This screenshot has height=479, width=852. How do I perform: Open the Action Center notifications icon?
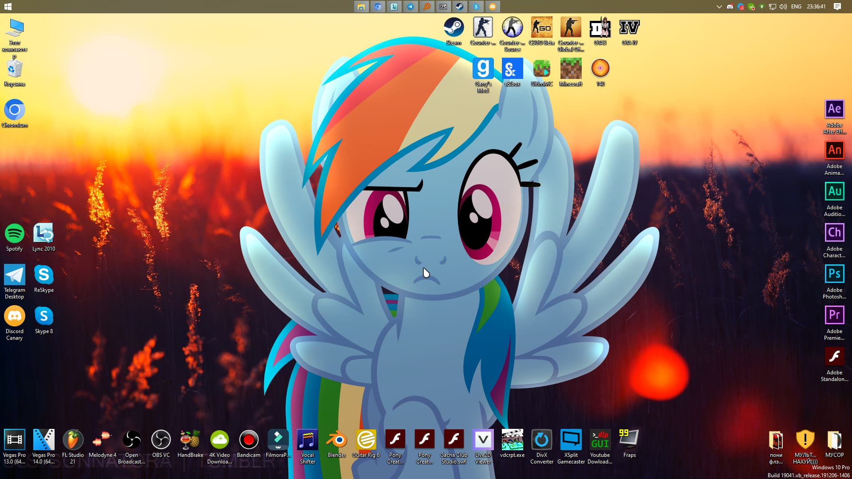pyautogui.click(x=837, y=7)
